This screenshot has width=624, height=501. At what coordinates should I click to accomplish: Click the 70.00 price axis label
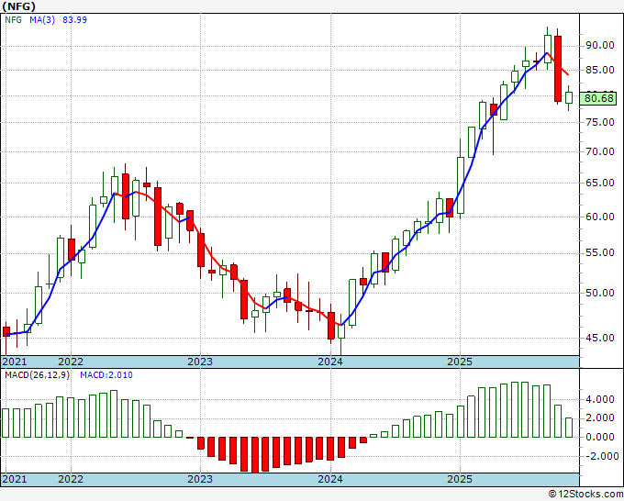tap(600, 151)
